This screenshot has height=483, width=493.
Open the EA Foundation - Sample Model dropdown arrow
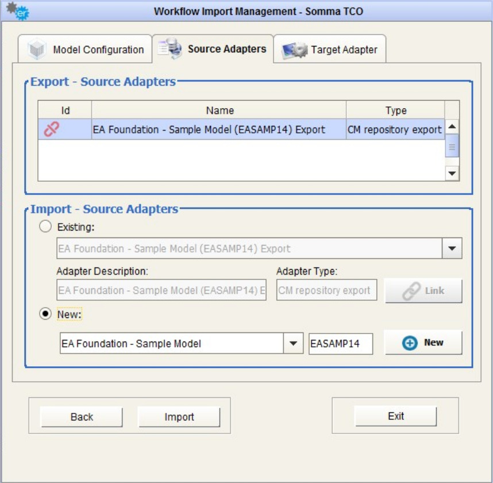tap(293, 343)
